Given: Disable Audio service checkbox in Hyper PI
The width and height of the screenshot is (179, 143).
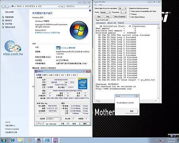Looking at the screenshot, I should coord(130,12).
